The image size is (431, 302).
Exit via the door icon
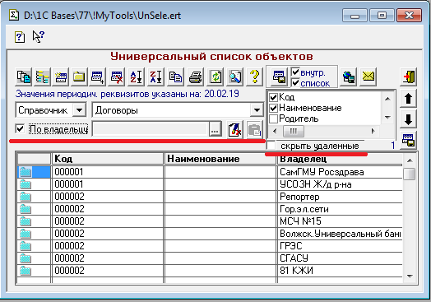coord(408,77)
